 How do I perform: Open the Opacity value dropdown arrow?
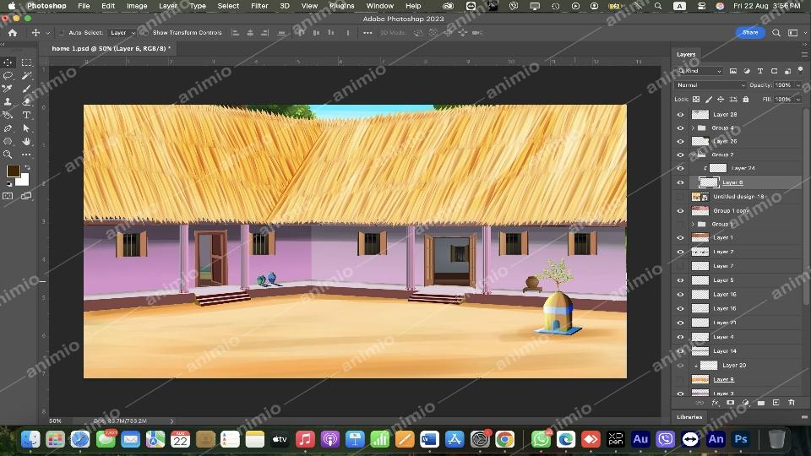[796, 85]
